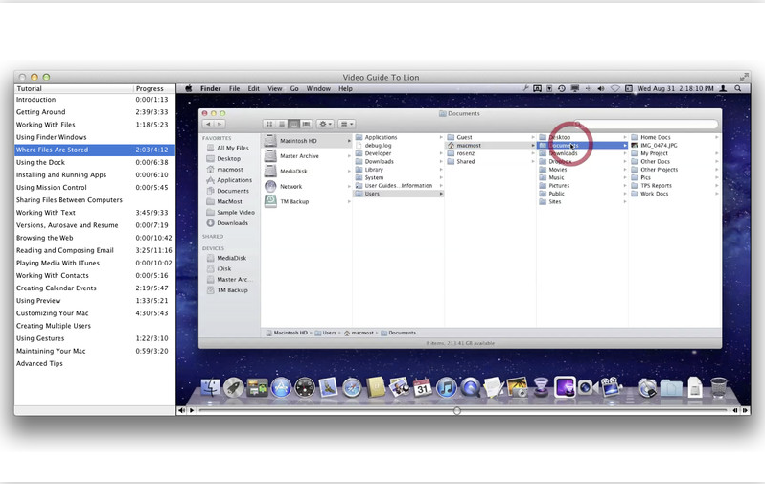This screenshot has width=765, height=484.
Task: Open the Mail stamp Dock icon
Action: click(329, 388)
